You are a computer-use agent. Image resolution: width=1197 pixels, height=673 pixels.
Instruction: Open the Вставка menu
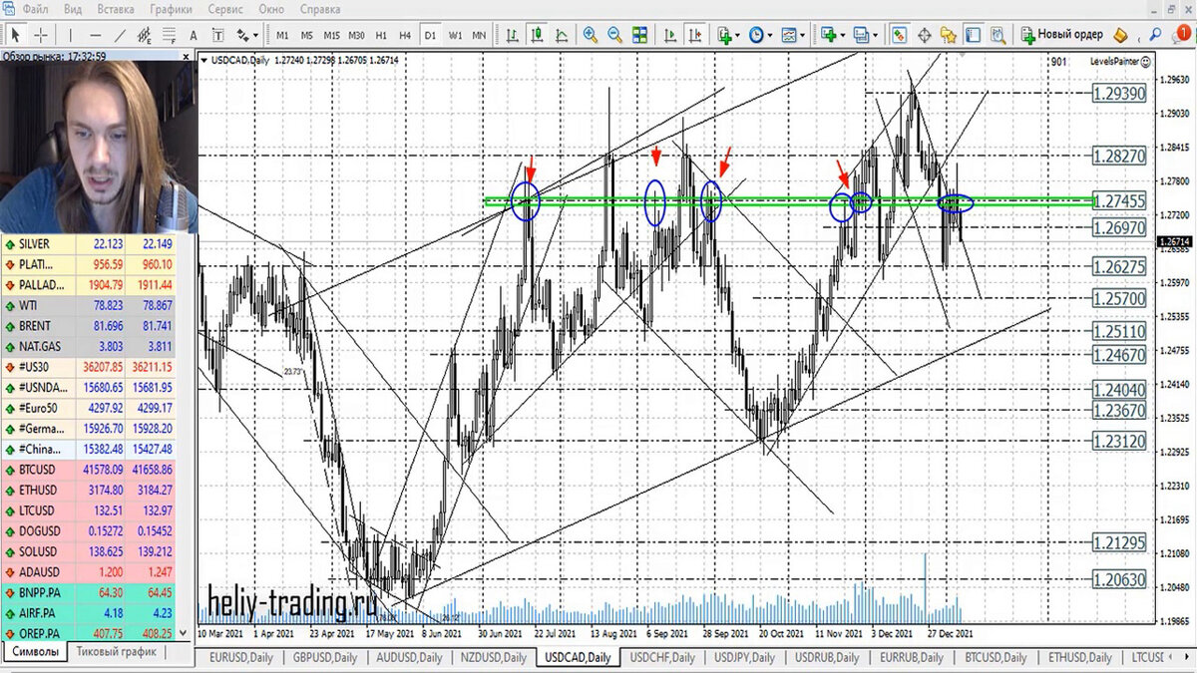116,9
